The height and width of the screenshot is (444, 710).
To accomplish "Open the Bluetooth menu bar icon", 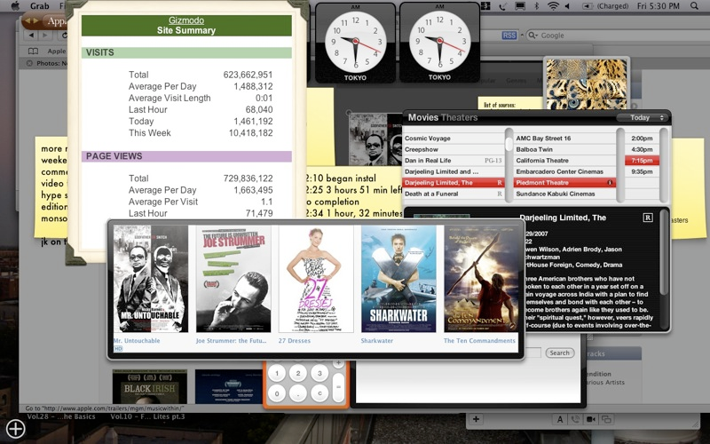I will [537, 6].
